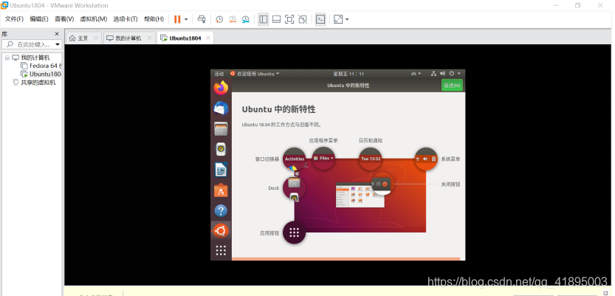The height and width of the screenshot is (296, 615).
Task: Click the Ubuntu welcome icon in dock
Action: [221, 231]
